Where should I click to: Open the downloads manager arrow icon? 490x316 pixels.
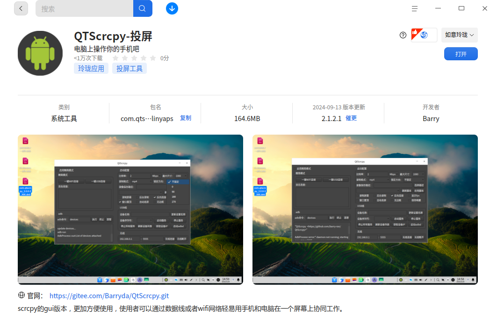(172, 8)
